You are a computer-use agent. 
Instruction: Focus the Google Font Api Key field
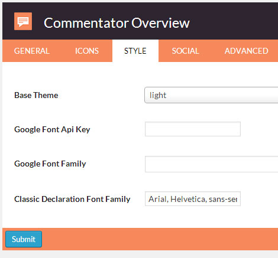coord(193,129)
